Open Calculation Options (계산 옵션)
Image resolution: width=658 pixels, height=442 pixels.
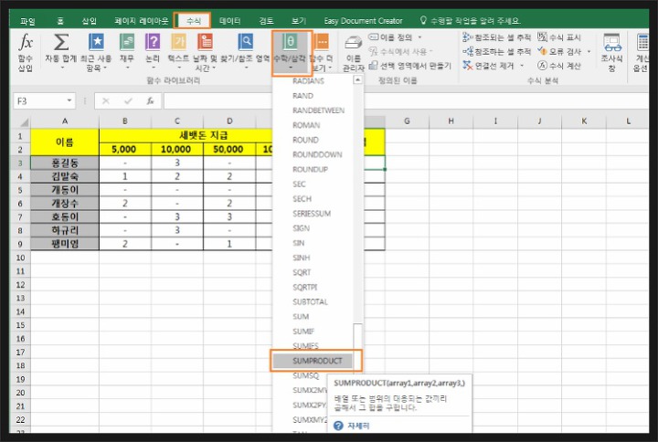pyautogui.click(x=642, y=53)
